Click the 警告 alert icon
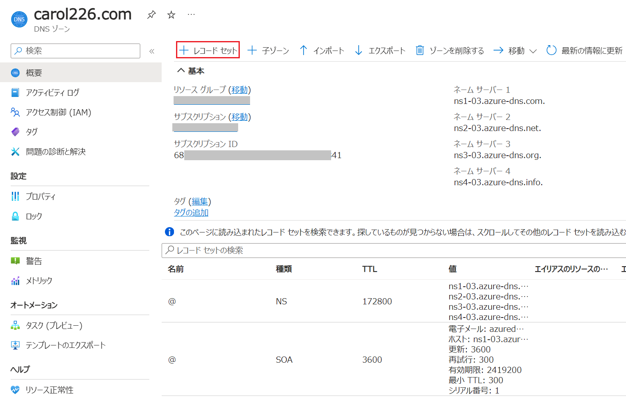 15,261
